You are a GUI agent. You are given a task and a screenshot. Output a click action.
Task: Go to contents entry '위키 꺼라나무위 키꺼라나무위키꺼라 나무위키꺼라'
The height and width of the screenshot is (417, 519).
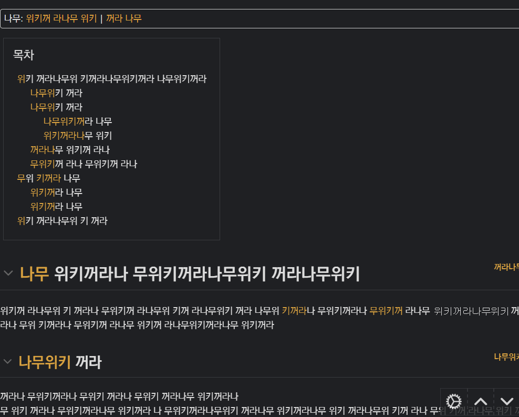(112, 79)
